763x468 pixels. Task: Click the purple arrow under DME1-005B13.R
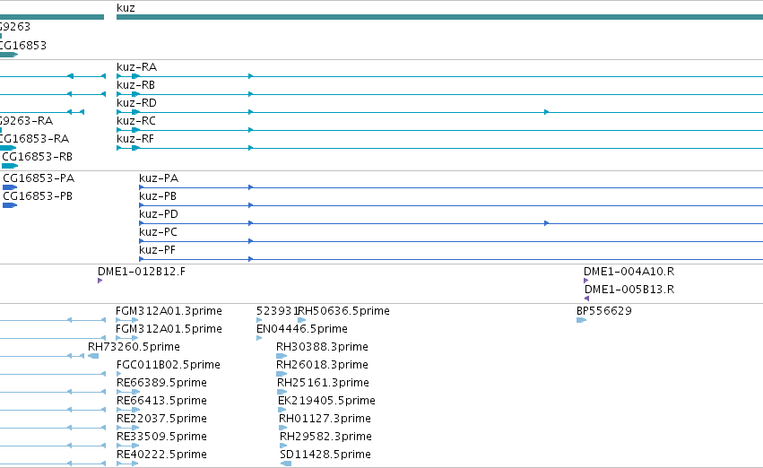(587, 299)
